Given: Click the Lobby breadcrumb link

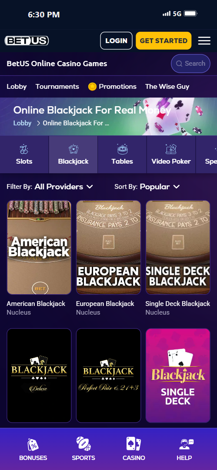Looking at the screenshot, I should point(22,123).
